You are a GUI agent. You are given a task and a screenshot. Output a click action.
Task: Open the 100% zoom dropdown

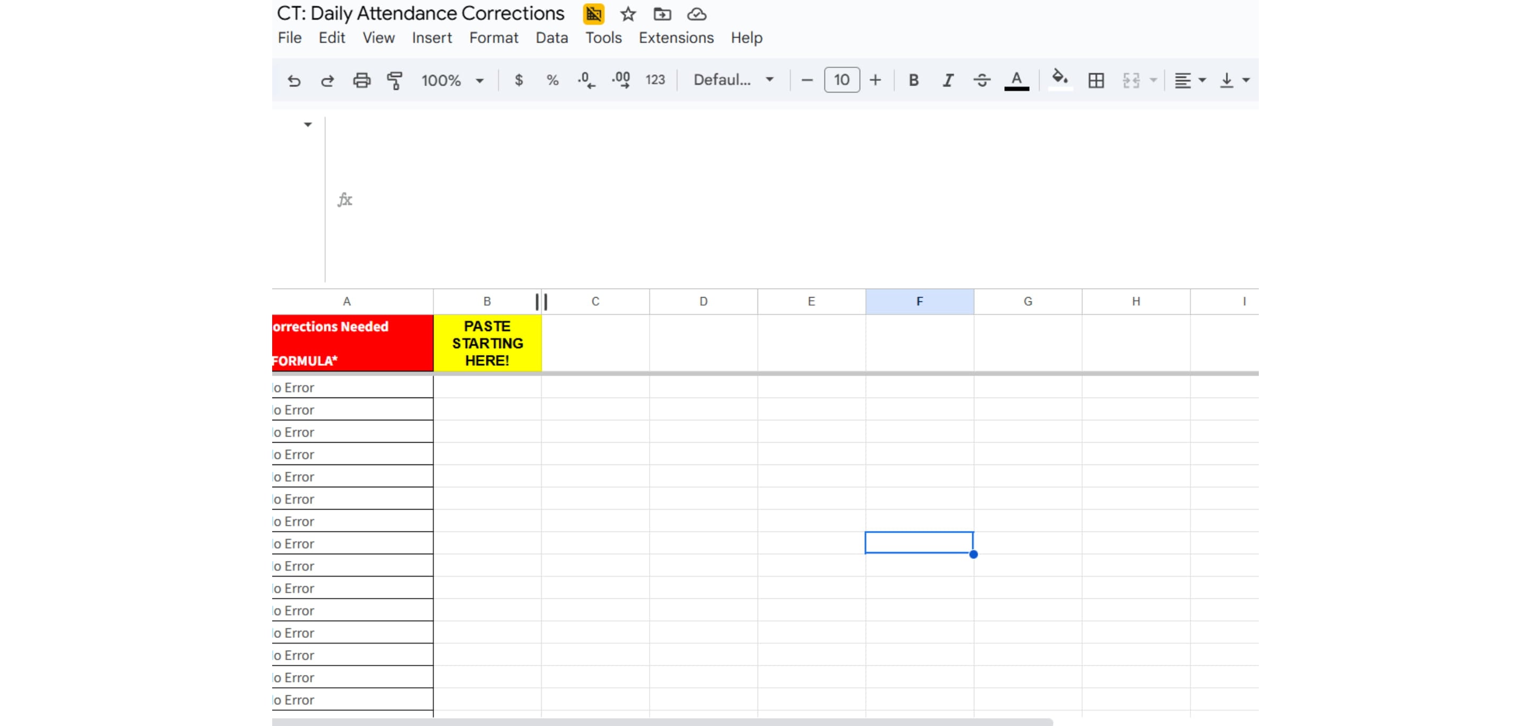click(x=452, y=80)
